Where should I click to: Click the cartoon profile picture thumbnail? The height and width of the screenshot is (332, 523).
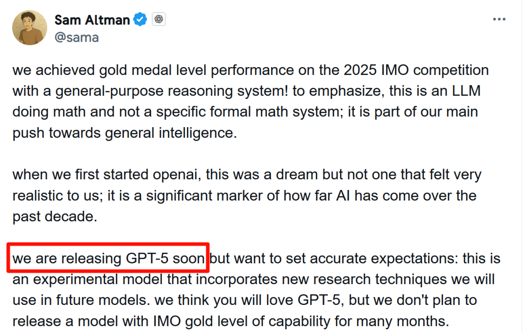pyautogui.click(x=30, y=28)
